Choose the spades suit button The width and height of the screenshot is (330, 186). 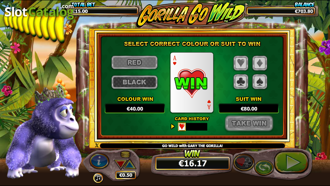click(x=260, y=82)
